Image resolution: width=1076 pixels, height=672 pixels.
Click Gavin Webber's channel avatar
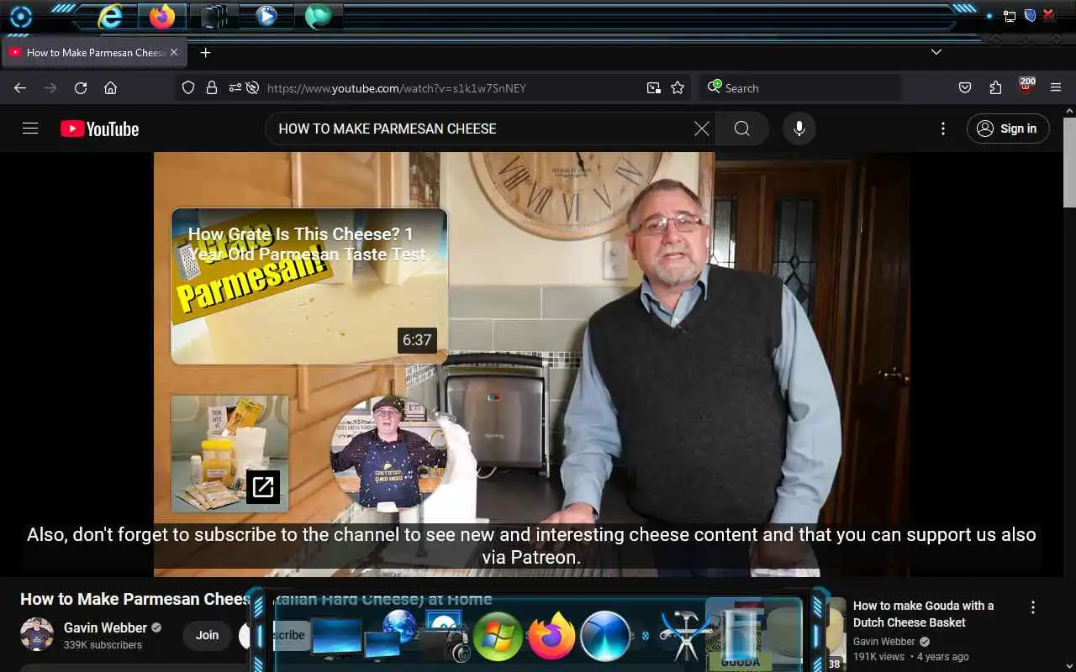coord(37,635)
